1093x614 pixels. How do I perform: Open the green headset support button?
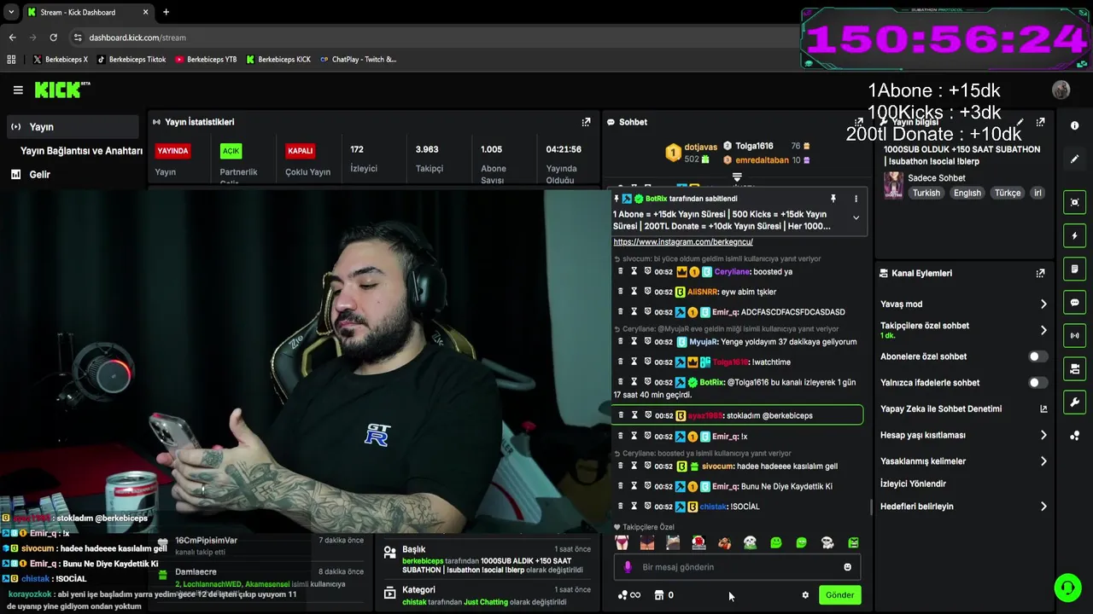tap(1067, 588)
